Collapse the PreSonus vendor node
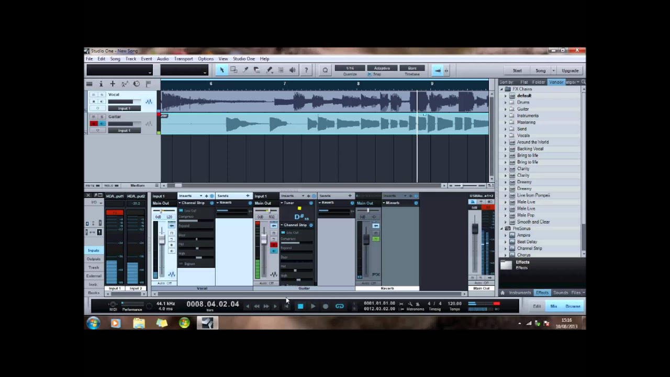Image resolution: width=670 pixels, height=377 pixels. pyautogui.click(x=501, y=229)
